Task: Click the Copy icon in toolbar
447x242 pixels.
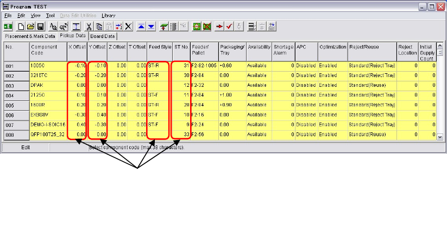Action: [x=99, y=26]
